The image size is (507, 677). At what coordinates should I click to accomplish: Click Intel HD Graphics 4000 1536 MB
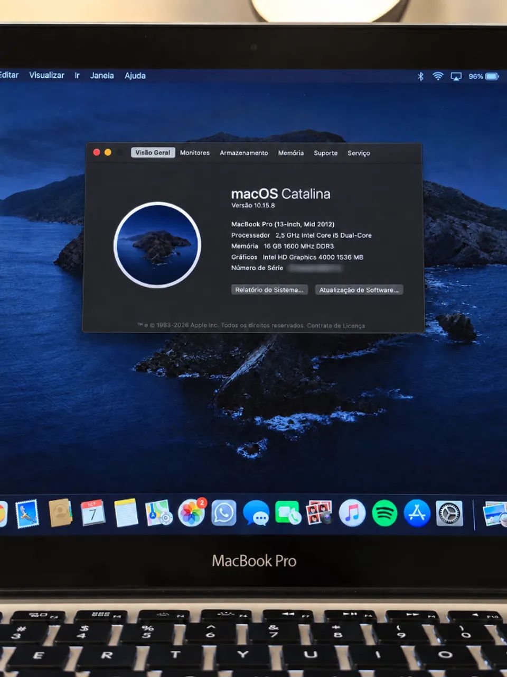coord(313,257)
